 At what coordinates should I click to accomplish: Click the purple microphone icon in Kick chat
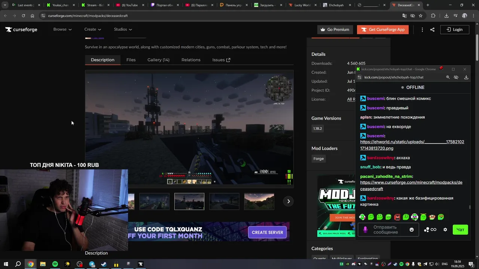coord(365,229)
